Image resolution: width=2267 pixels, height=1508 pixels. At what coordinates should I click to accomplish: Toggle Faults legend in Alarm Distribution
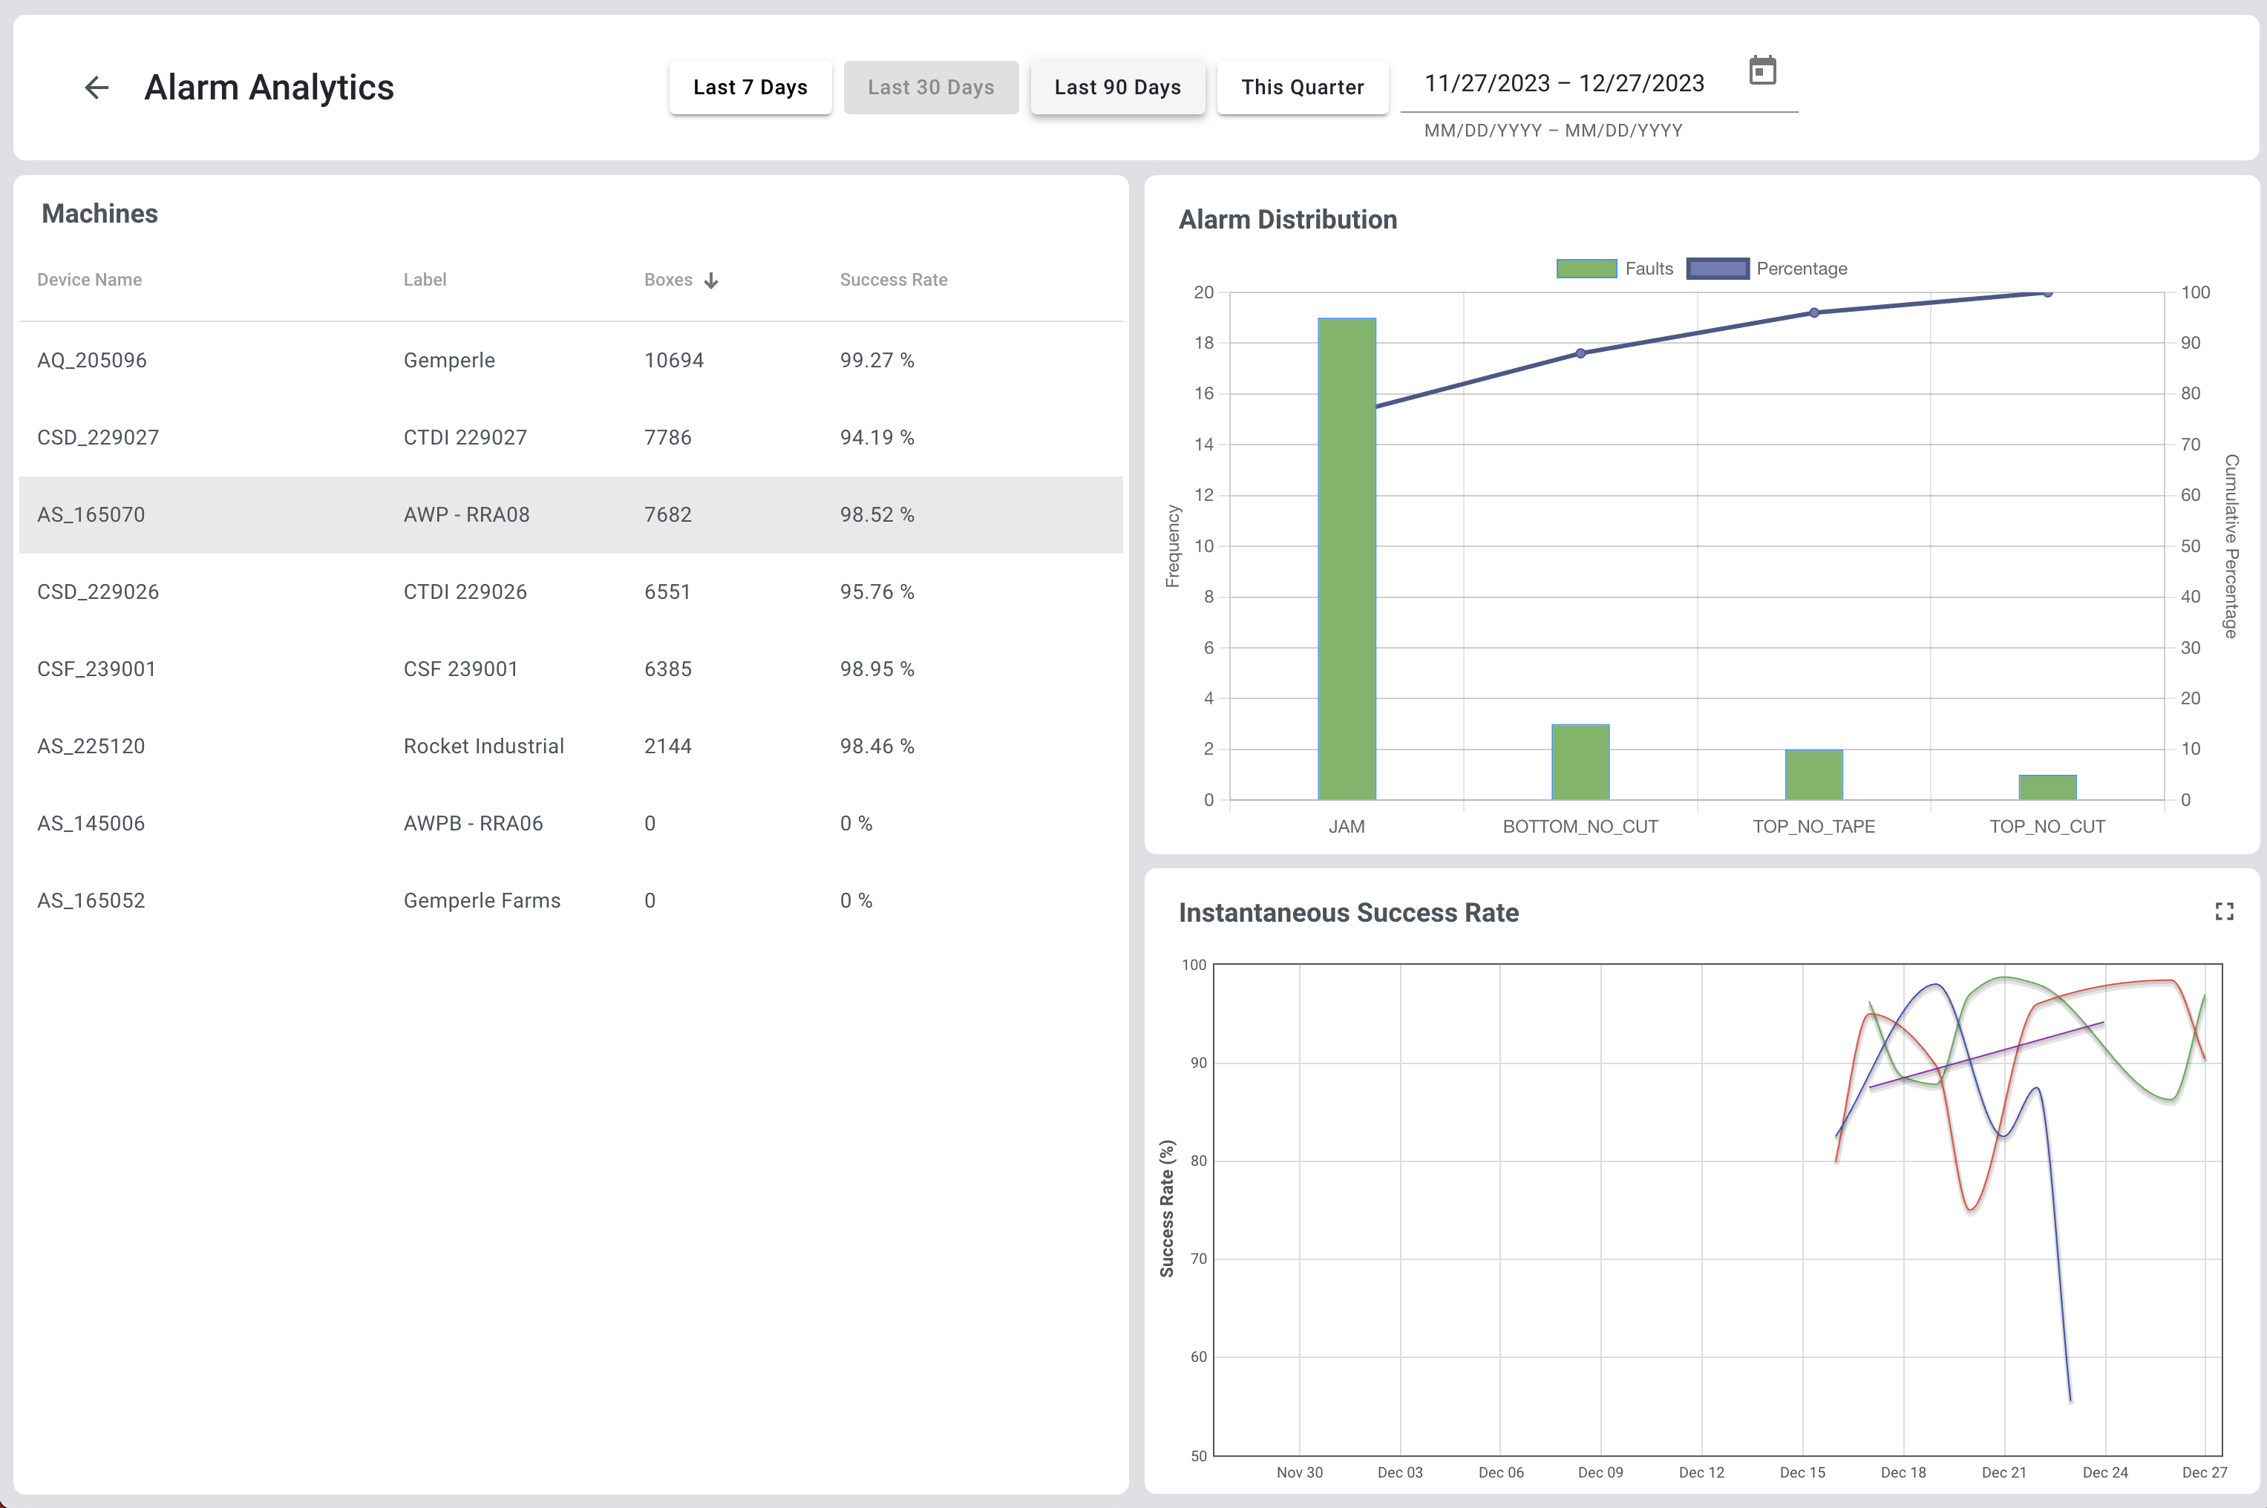click(x=1648, y=269)
